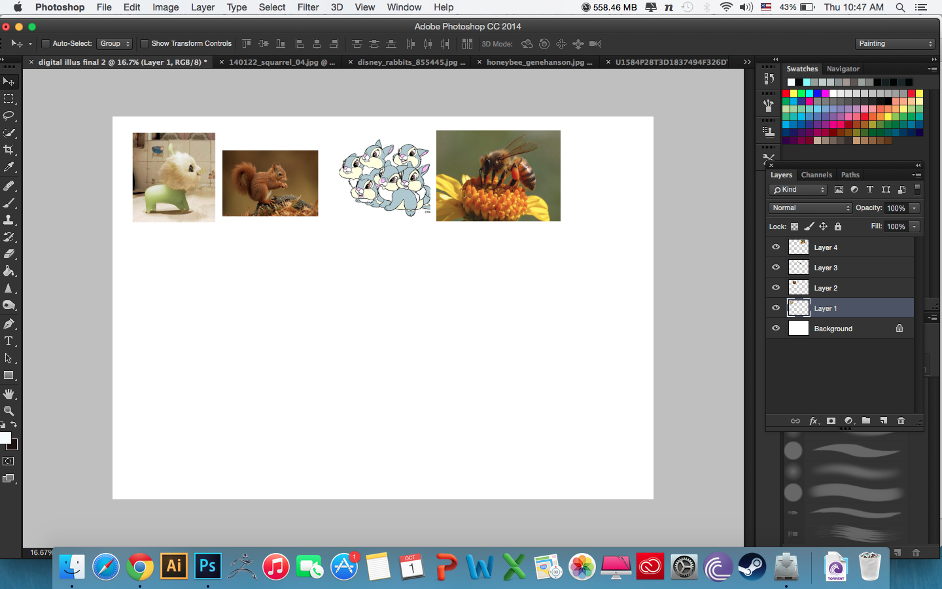Open the Normal blend mode dropdown

811,208
